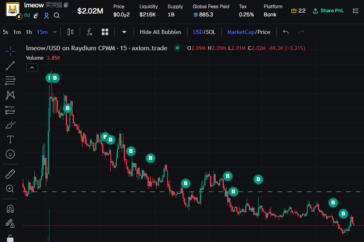Open the list sort settings icon
The width and height of the screenshot is (364, 242).
355,11
